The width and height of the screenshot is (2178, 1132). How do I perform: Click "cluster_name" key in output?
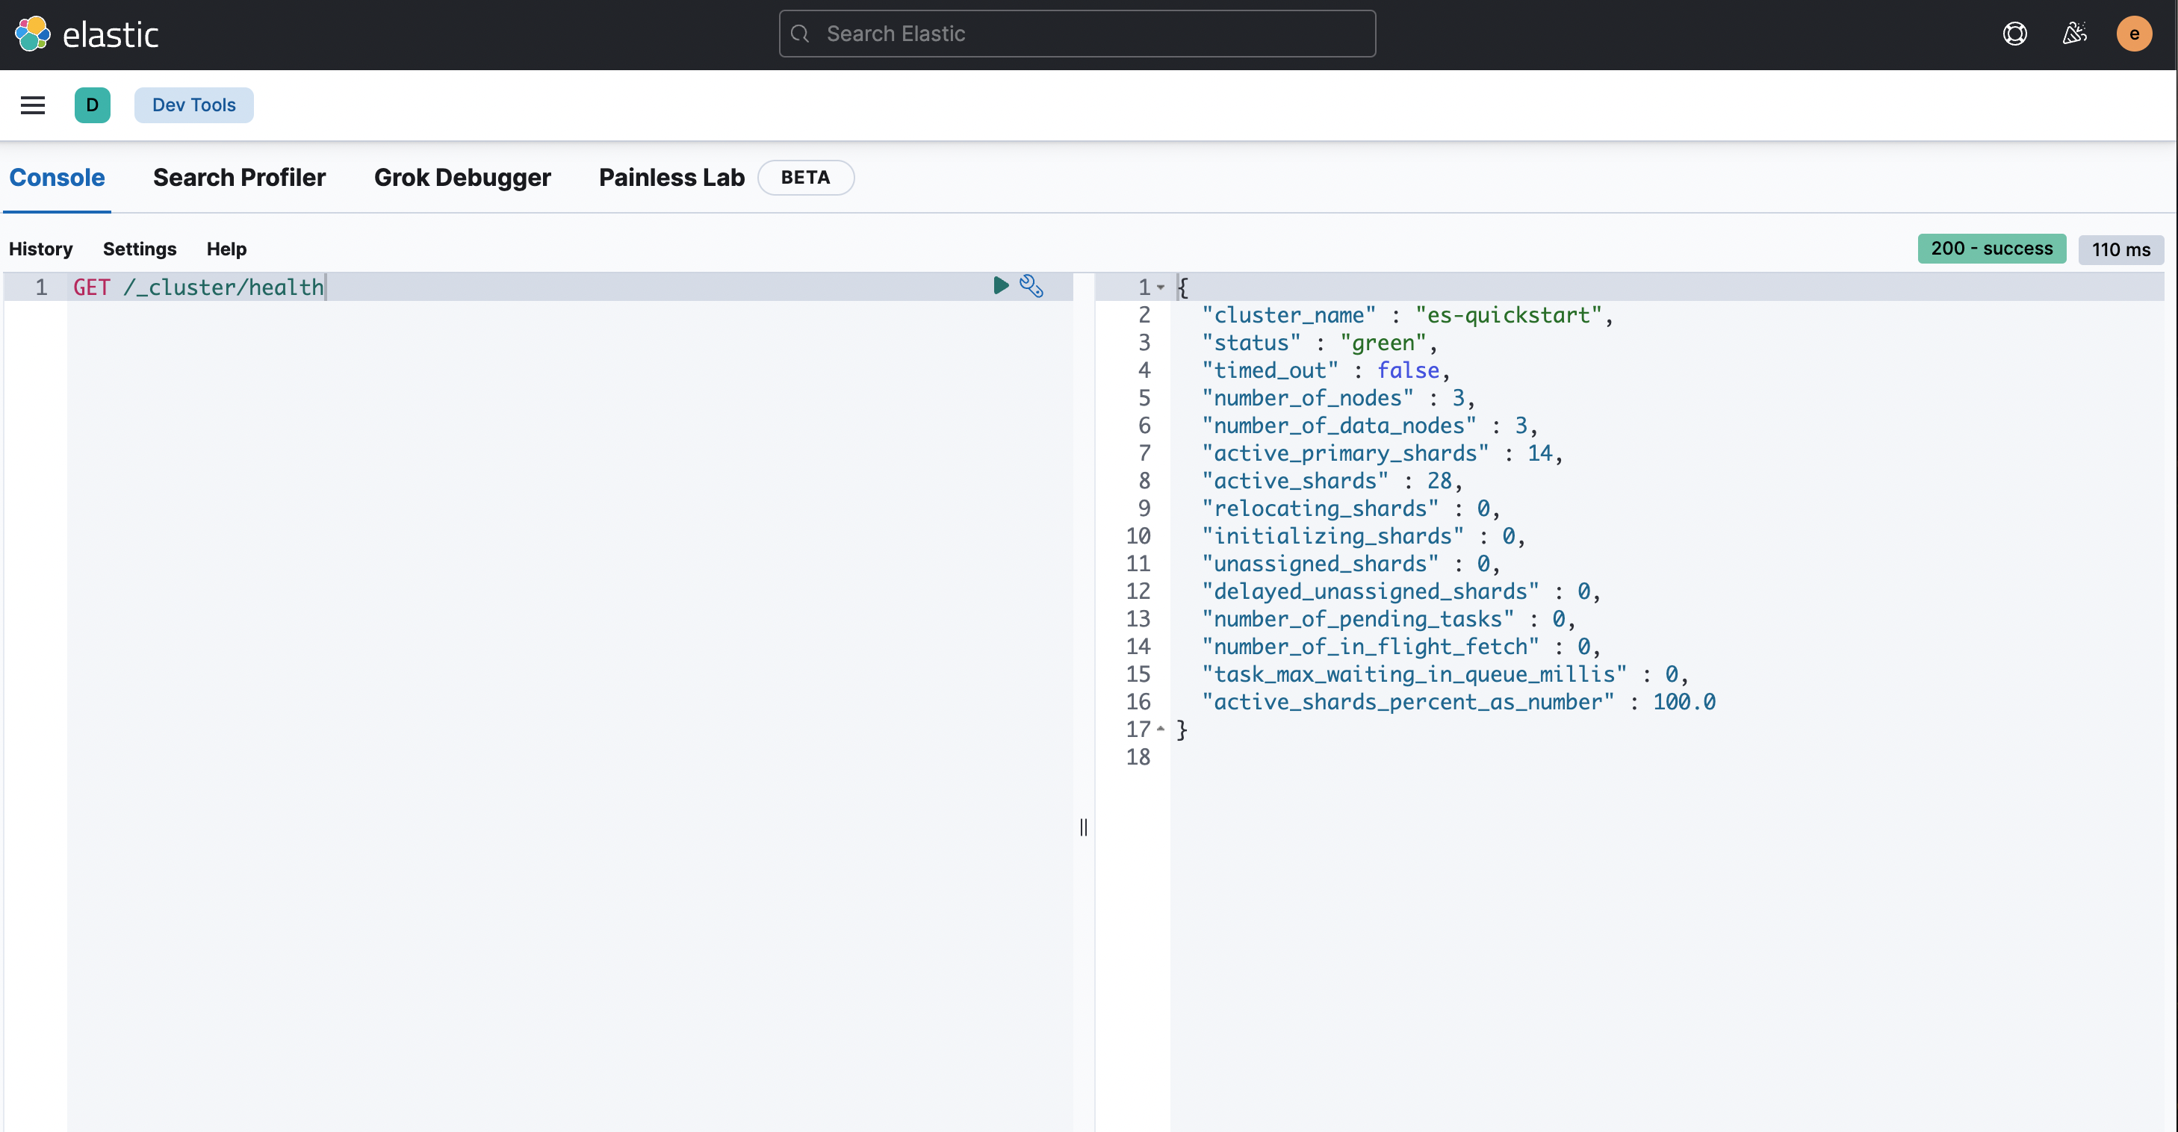1289,315
